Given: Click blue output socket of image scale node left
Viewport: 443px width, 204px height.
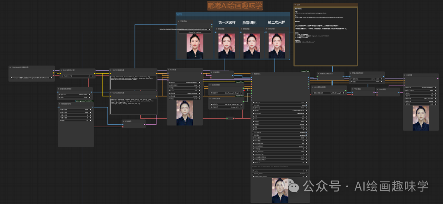Looking at the screenshot, I should [92, 92].
